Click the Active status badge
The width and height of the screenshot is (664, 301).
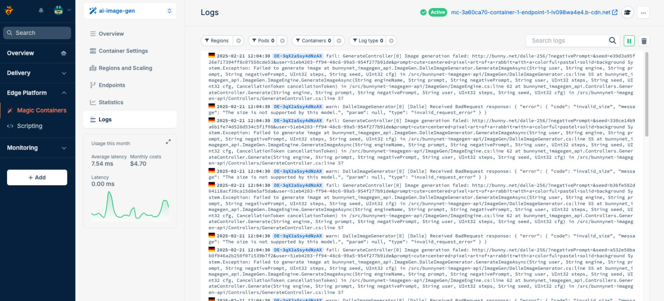tap(437, 12)
